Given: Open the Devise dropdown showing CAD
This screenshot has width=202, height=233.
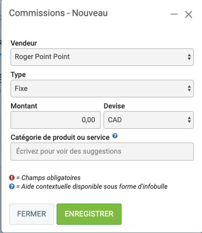Looking at the screenshot, I should click(148, 120).
